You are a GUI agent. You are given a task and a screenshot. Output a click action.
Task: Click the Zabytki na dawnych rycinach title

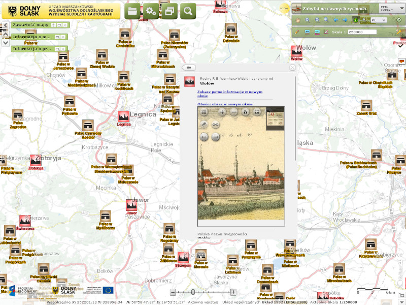coord(334,9)
